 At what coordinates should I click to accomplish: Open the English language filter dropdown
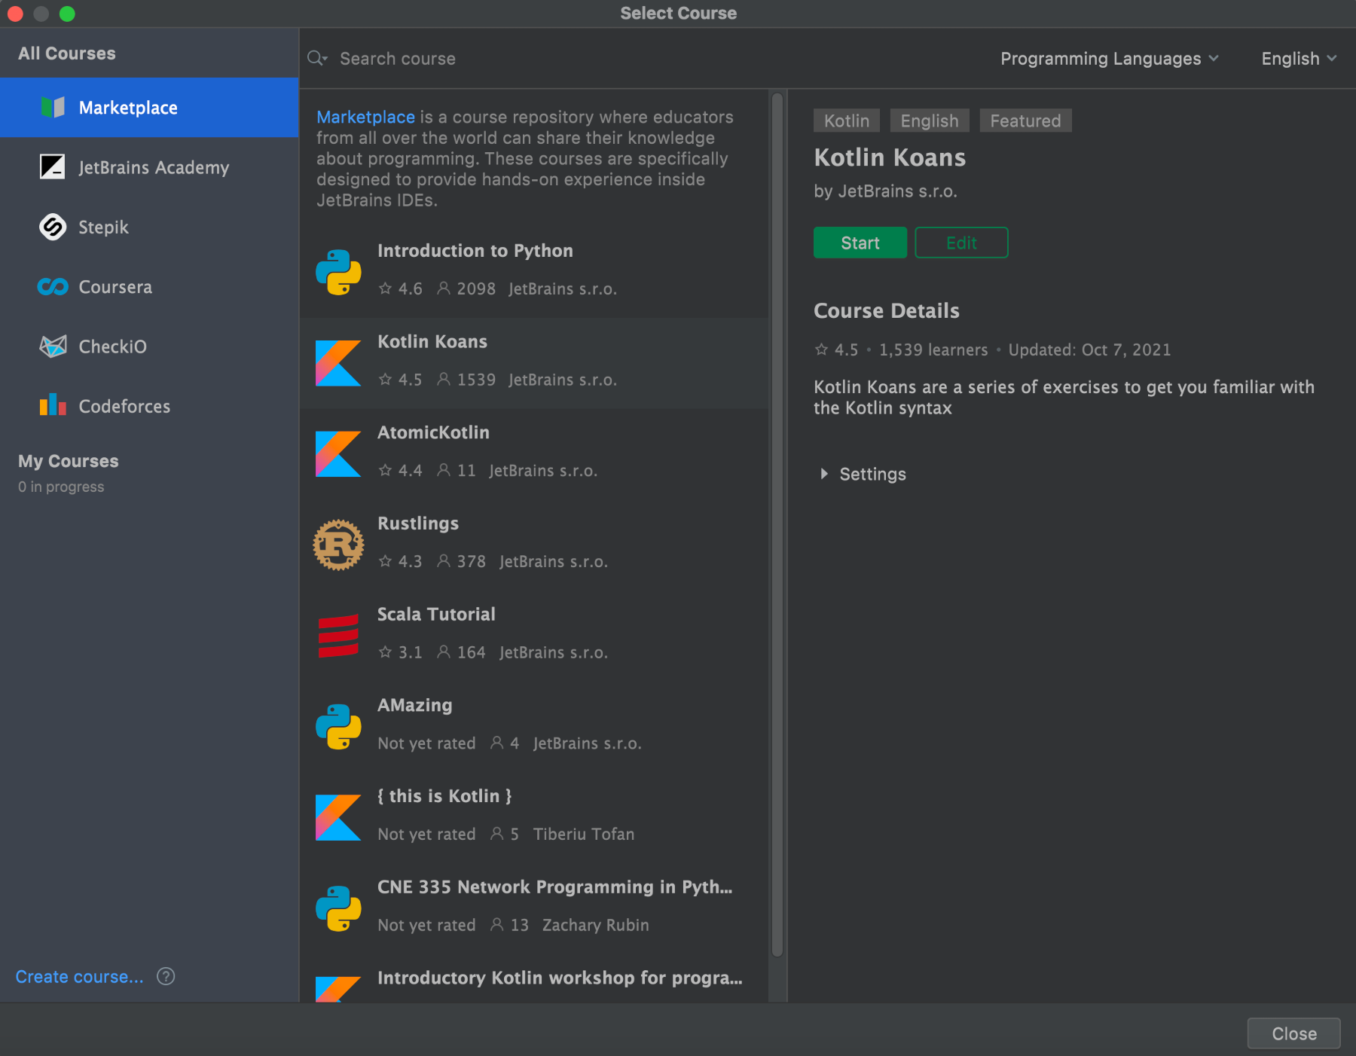click(1297, 58)
